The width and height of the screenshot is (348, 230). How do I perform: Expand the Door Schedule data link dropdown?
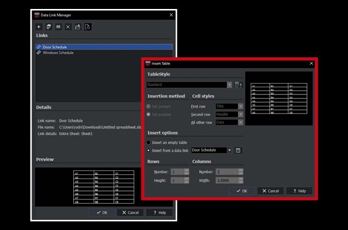pyautogui.click(x=229, y=150)
